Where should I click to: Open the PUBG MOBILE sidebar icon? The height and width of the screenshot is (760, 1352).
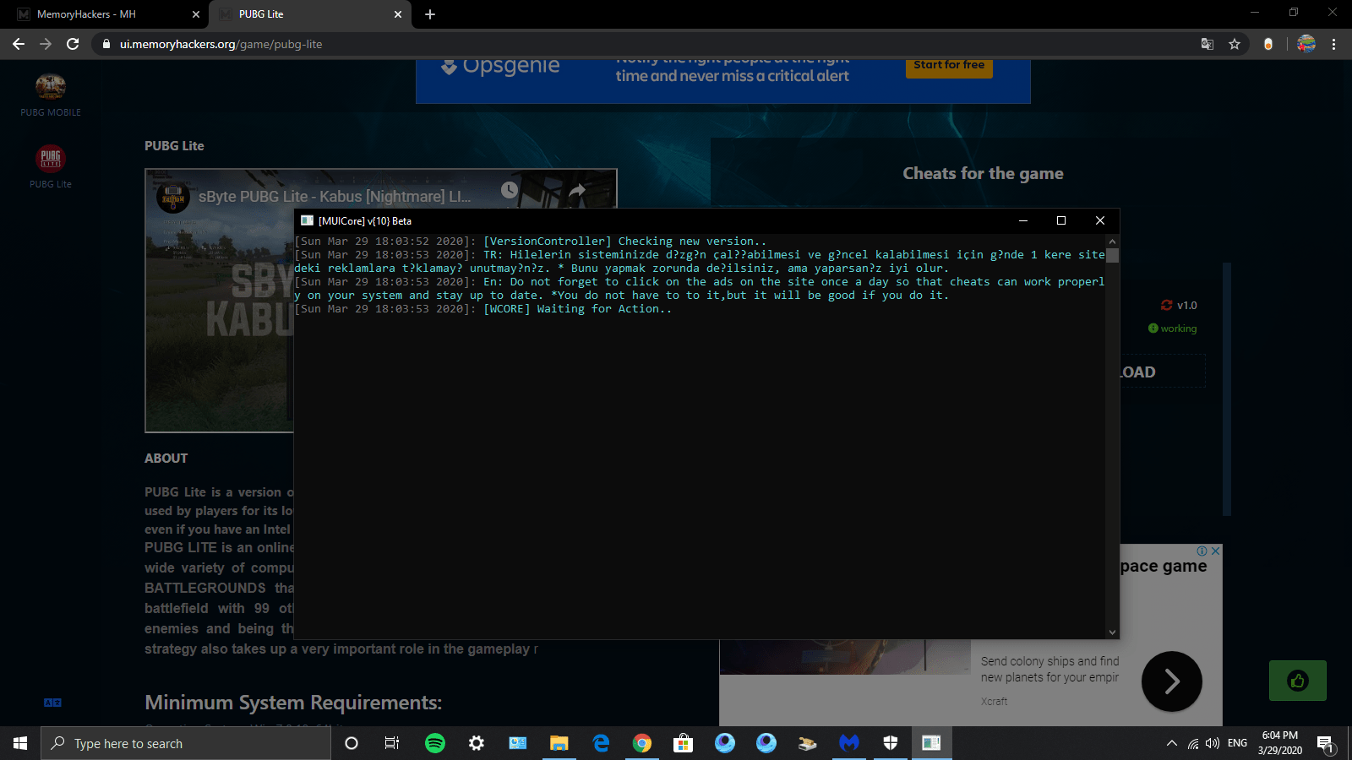(51, 95)
